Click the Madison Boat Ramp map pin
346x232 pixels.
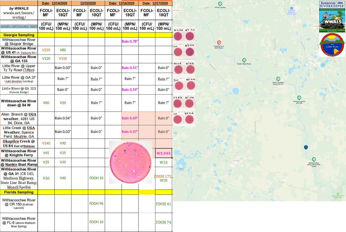(314, 159)
